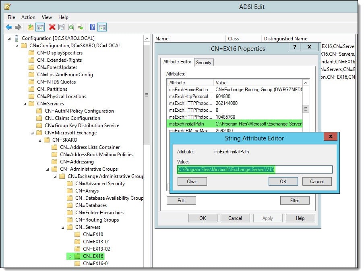Click the up one level folder icon

tap(31, 27)
